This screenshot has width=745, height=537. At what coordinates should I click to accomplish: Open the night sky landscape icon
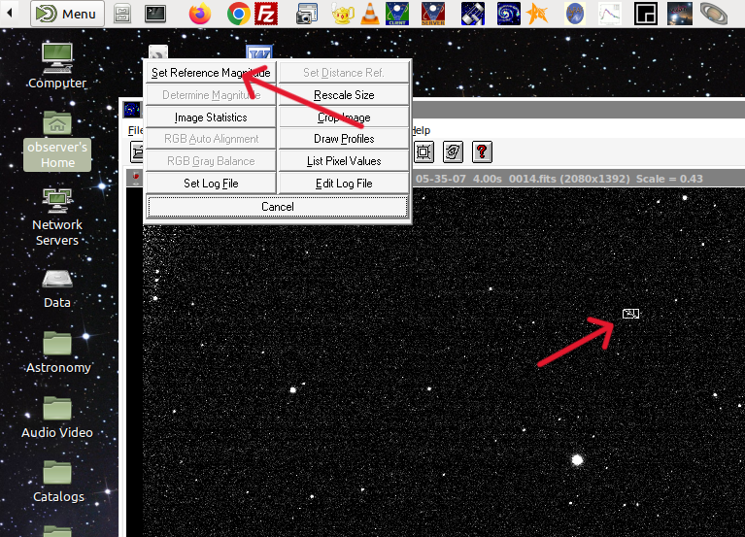coord(679,14)
